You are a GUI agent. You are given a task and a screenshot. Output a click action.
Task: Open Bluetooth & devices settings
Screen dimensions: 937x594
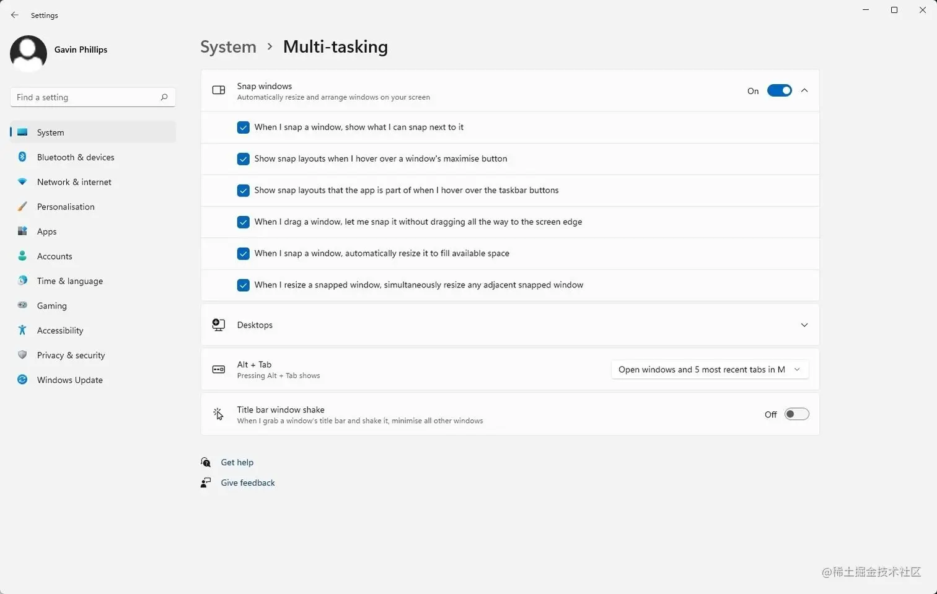coord(93,157)
